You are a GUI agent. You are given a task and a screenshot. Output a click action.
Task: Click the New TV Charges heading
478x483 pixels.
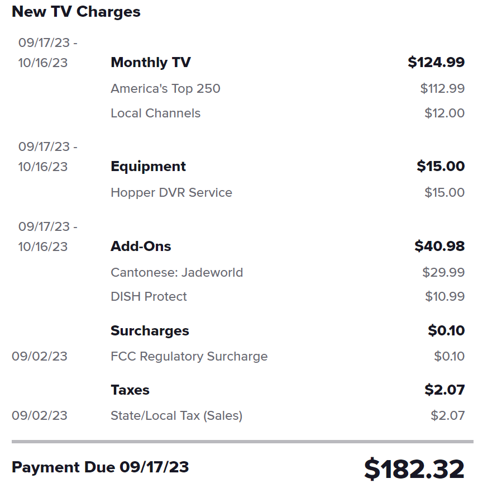point(76,12)
